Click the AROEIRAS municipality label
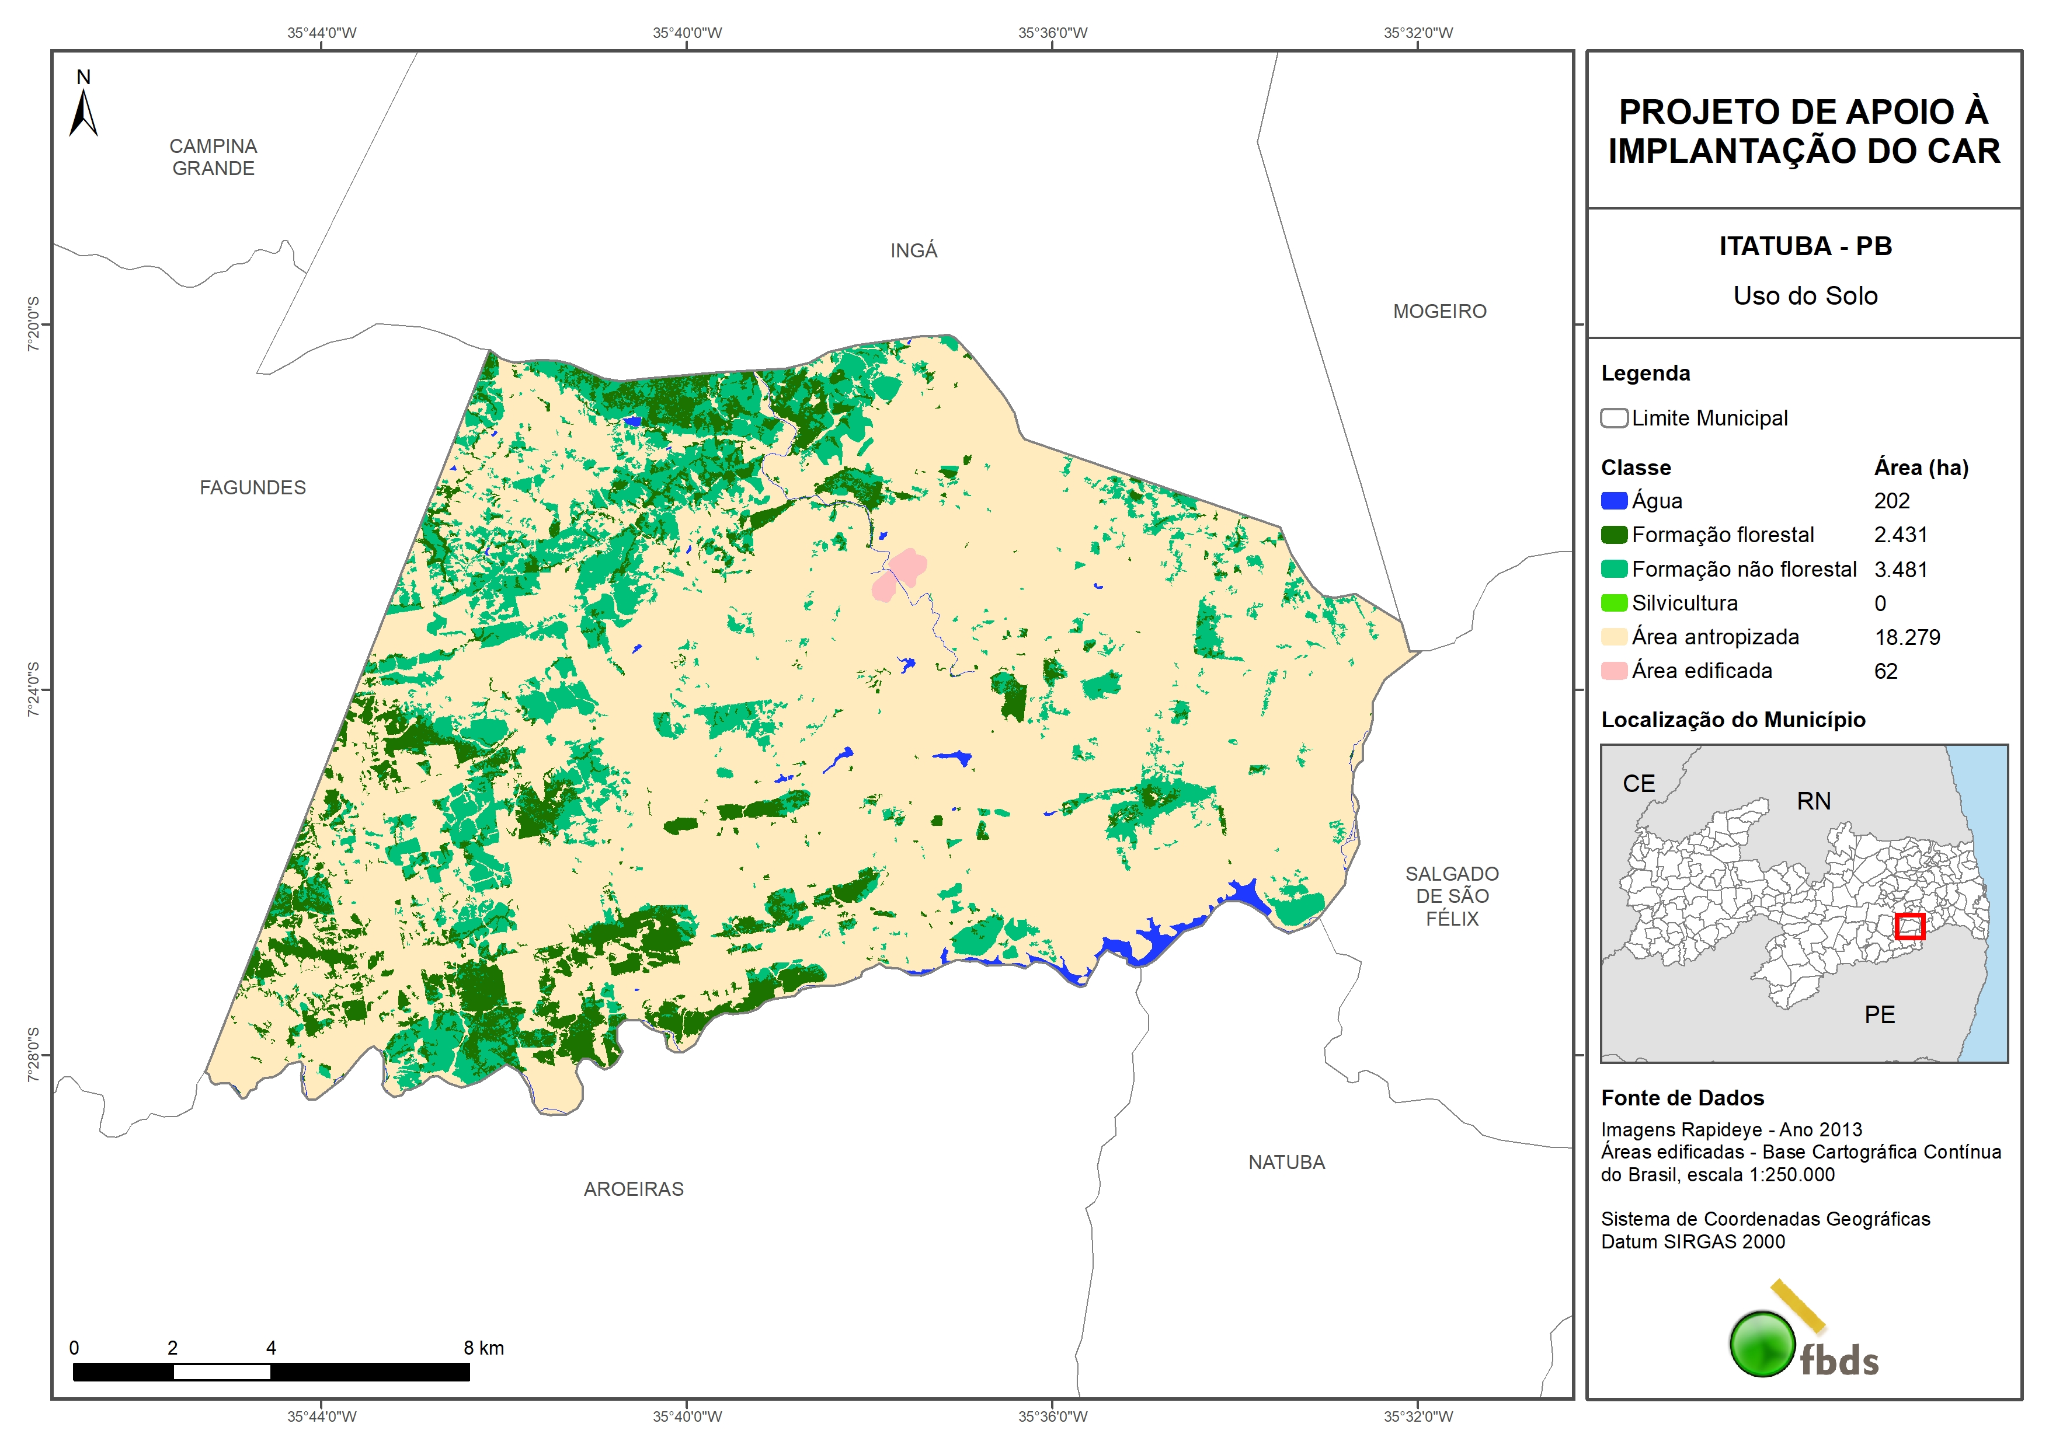This screenshot has height=1448, width=2049. tap(634, 1189)
